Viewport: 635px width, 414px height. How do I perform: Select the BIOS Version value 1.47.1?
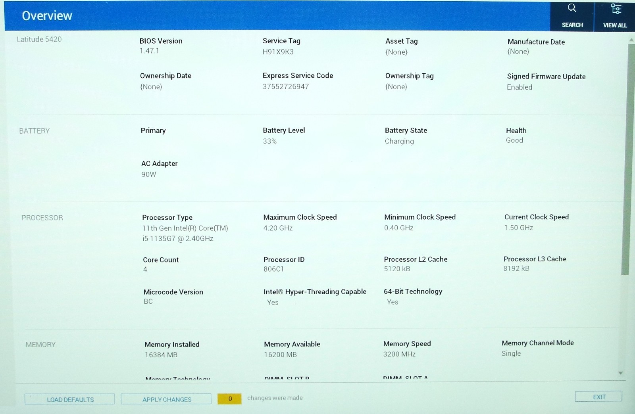click(149, 51)
